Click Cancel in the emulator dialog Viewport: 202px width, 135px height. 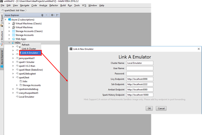pos(161,109)
